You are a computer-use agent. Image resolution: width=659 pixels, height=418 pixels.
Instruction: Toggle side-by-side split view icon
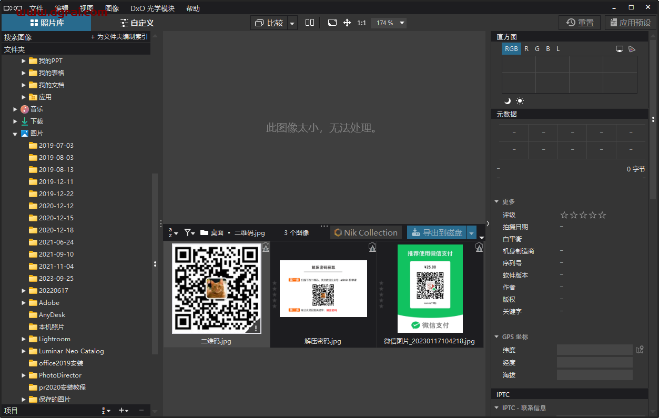(x=310, y=23)
